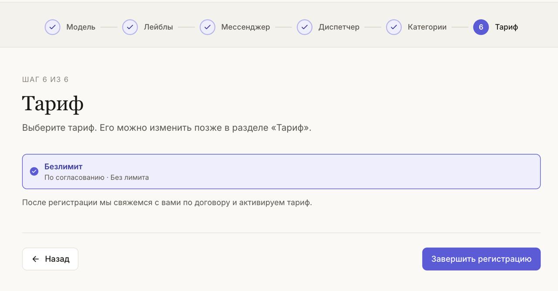Go to the Лейблы step label
The width and height of the screenshot is (558, 291).
pos(158,27)
